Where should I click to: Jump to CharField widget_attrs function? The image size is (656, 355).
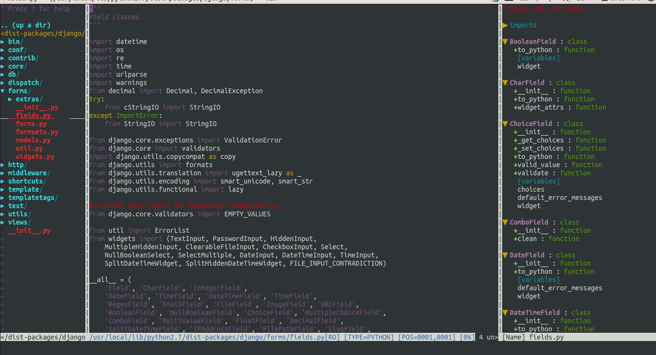coord(560,107)
